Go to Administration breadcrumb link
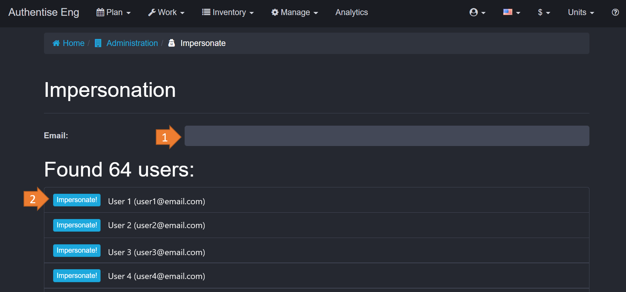This screenshot has height=292, width=626. (x=132, y=43)
